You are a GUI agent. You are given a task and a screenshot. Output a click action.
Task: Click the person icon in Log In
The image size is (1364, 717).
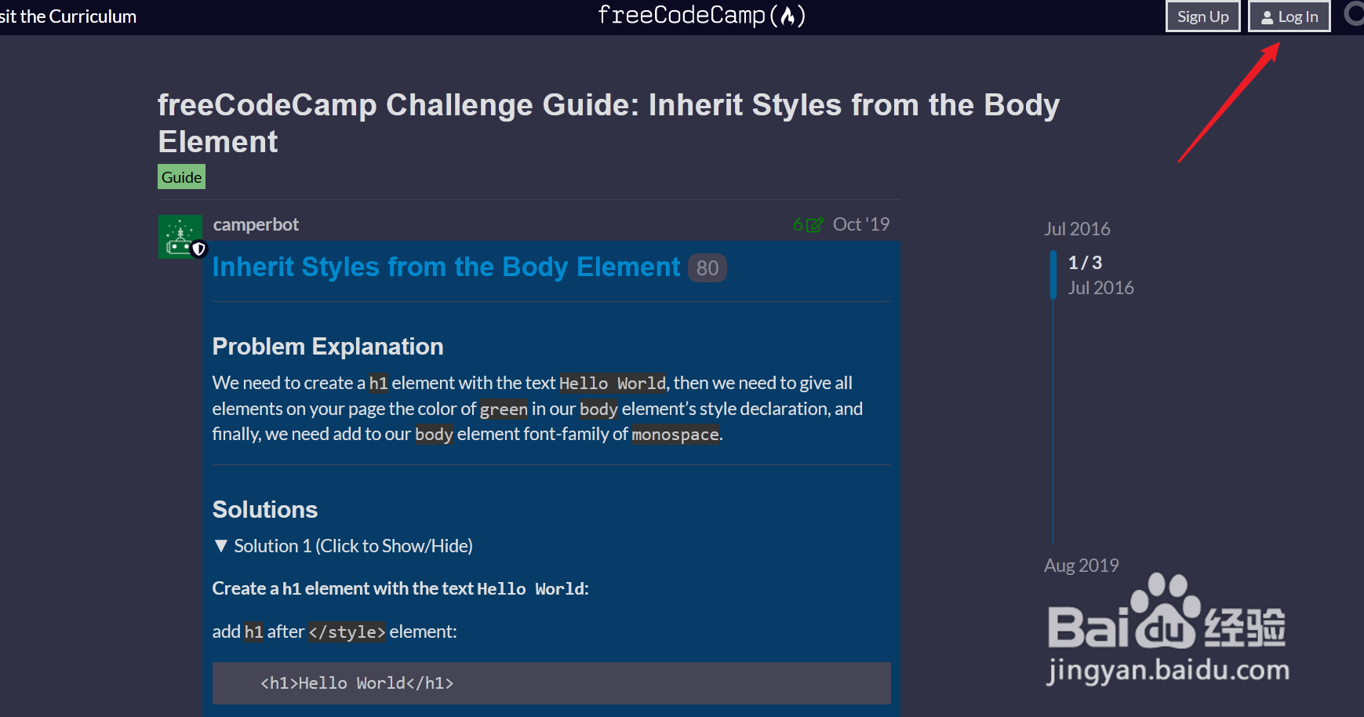pos(1267,17)
